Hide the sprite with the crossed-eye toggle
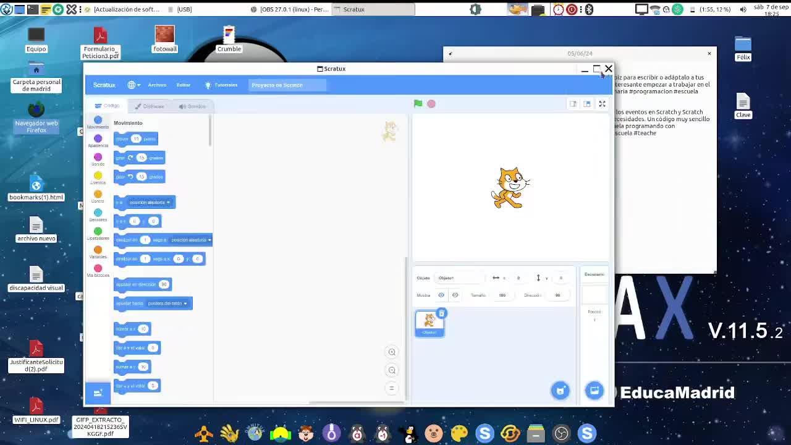791x445 pixels. 455,295
